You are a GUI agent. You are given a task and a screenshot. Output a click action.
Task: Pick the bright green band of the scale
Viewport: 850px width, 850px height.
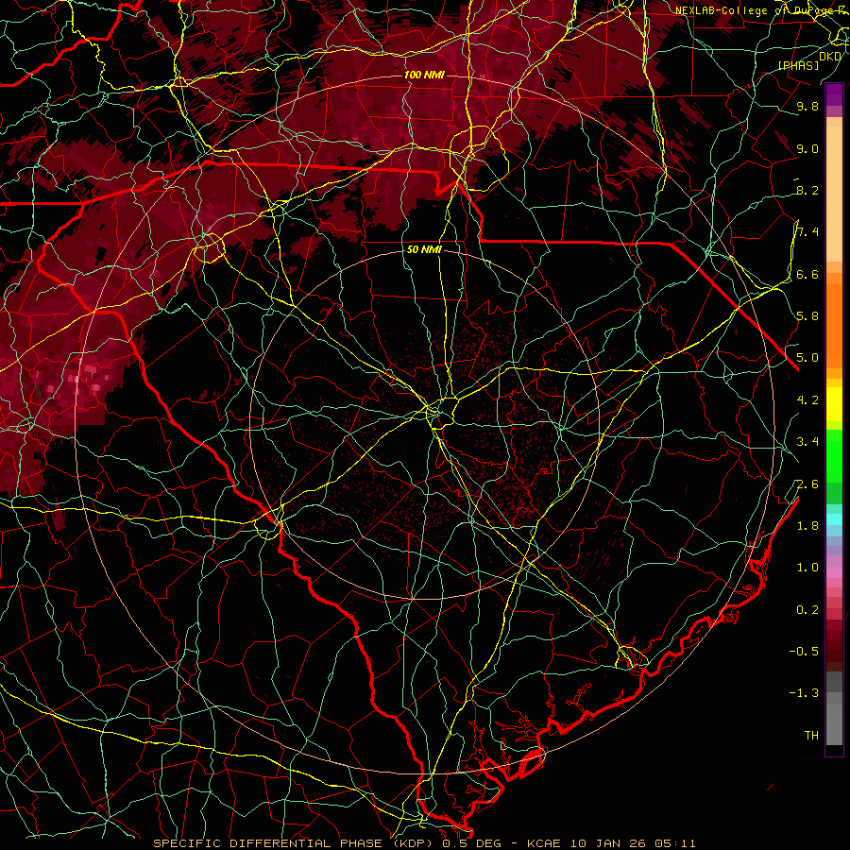834,455
